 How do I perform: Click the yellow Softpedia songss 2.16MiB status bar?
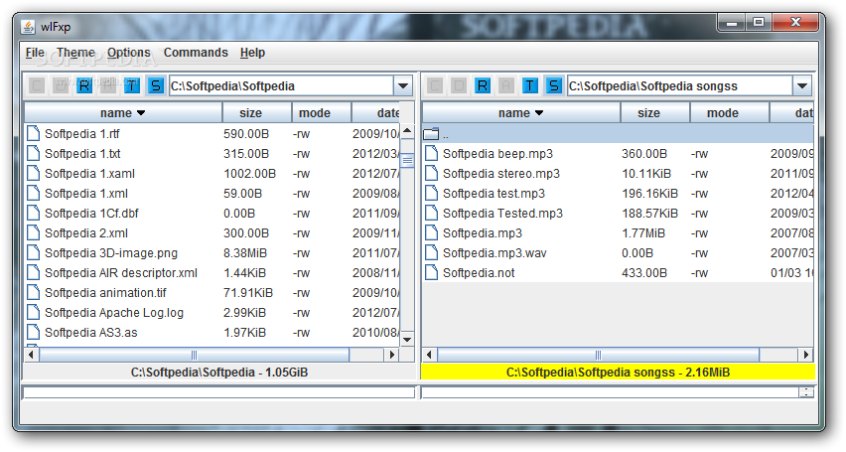click(x=618, y=373)
